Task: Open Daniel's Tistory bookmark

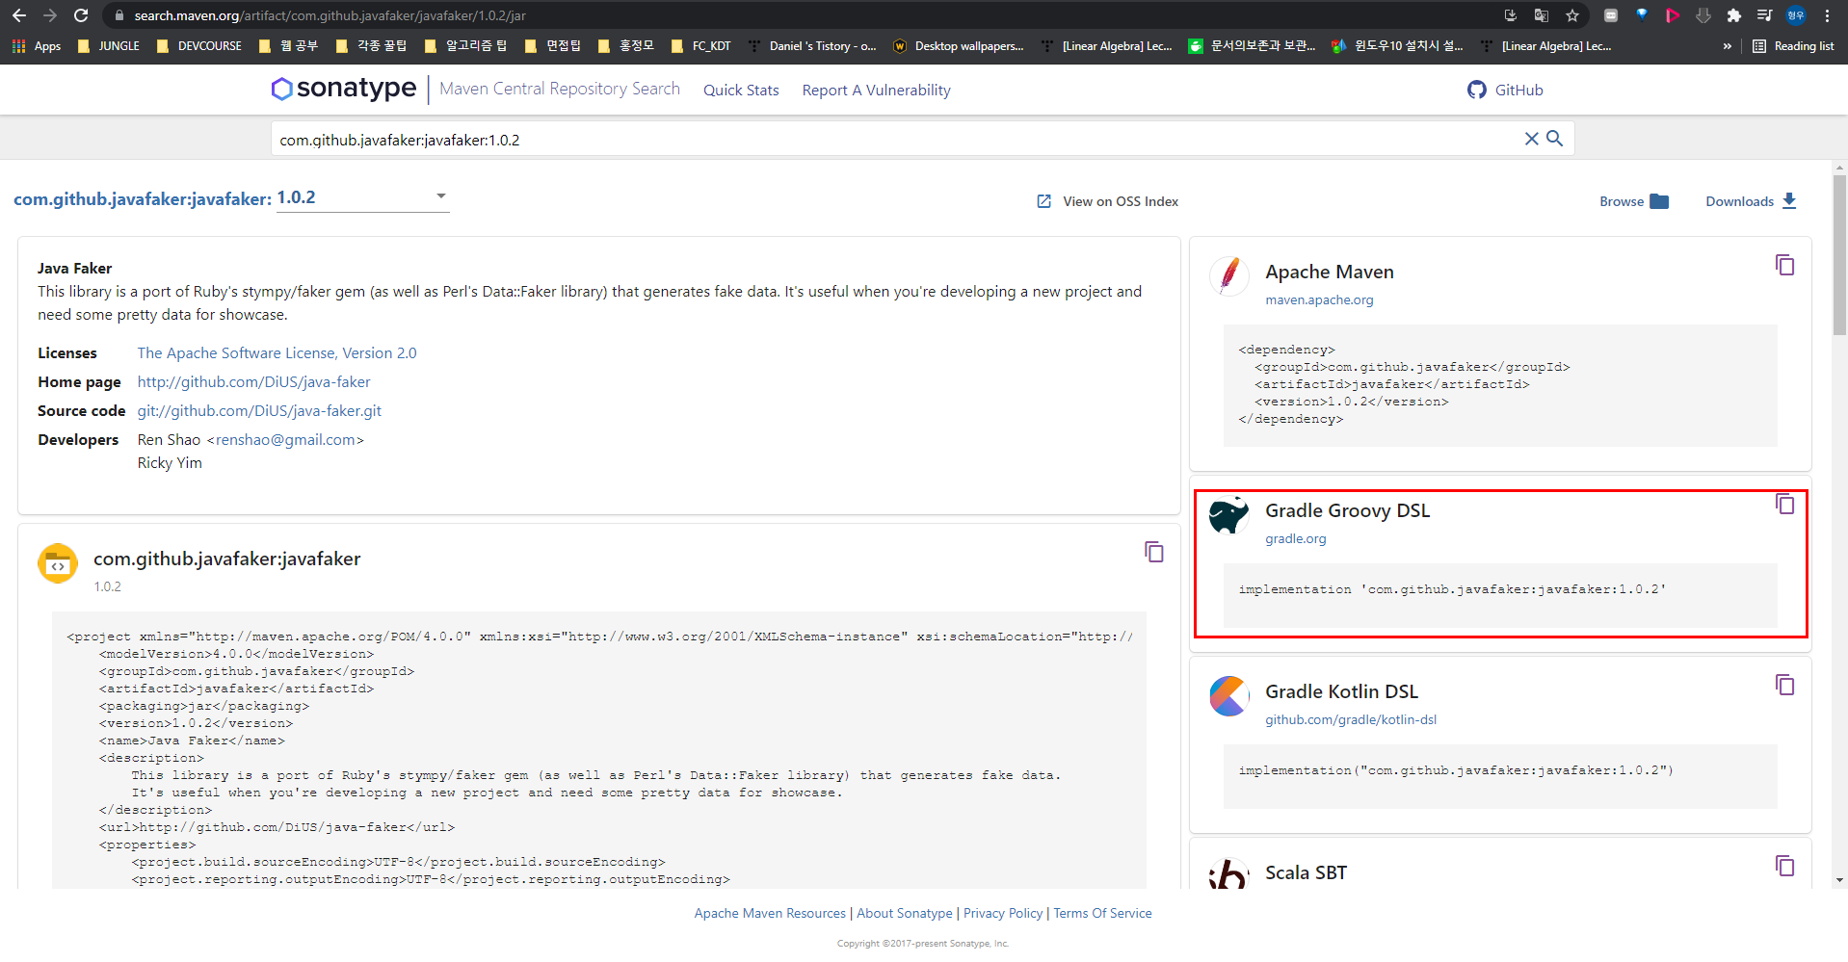Action: [x=812, y=46]
